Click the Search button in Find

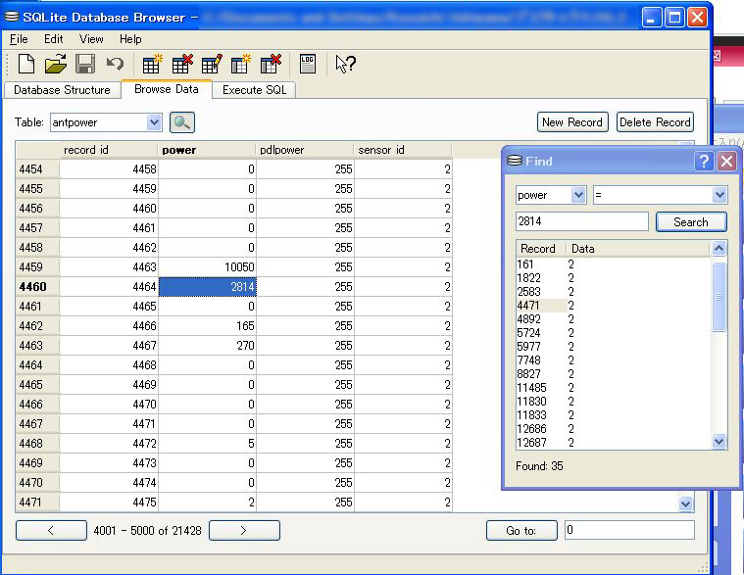691,221
